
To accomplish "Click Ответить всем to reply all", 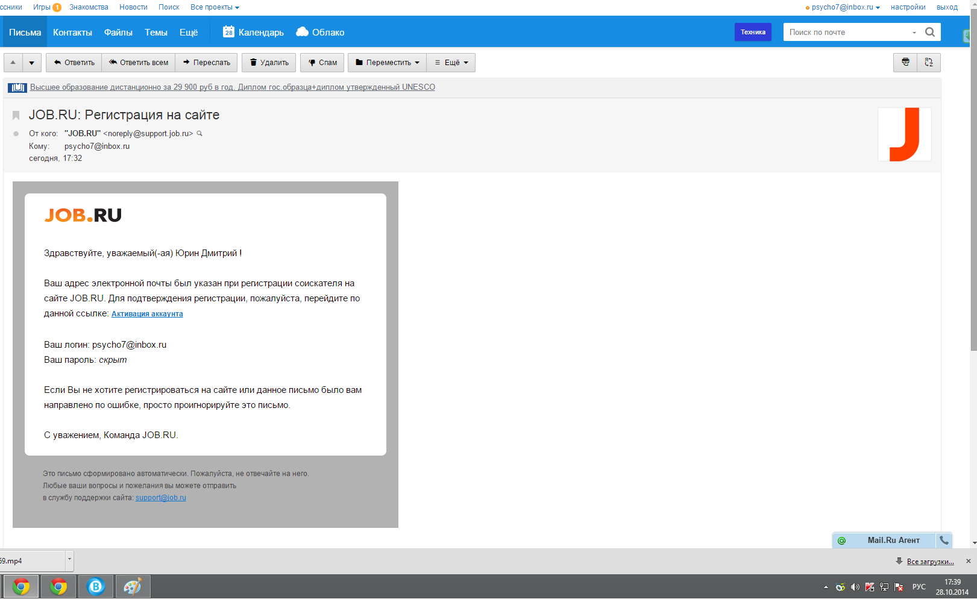I will pos(139,63).
